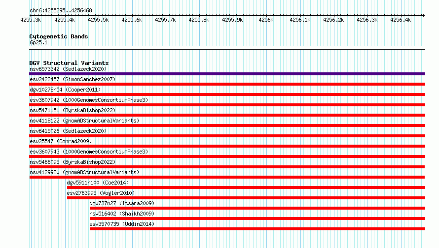Click nsv516402 (Shaikh2009) label
The width and height of the screenshot is (439, 248).
click(122, 214)
